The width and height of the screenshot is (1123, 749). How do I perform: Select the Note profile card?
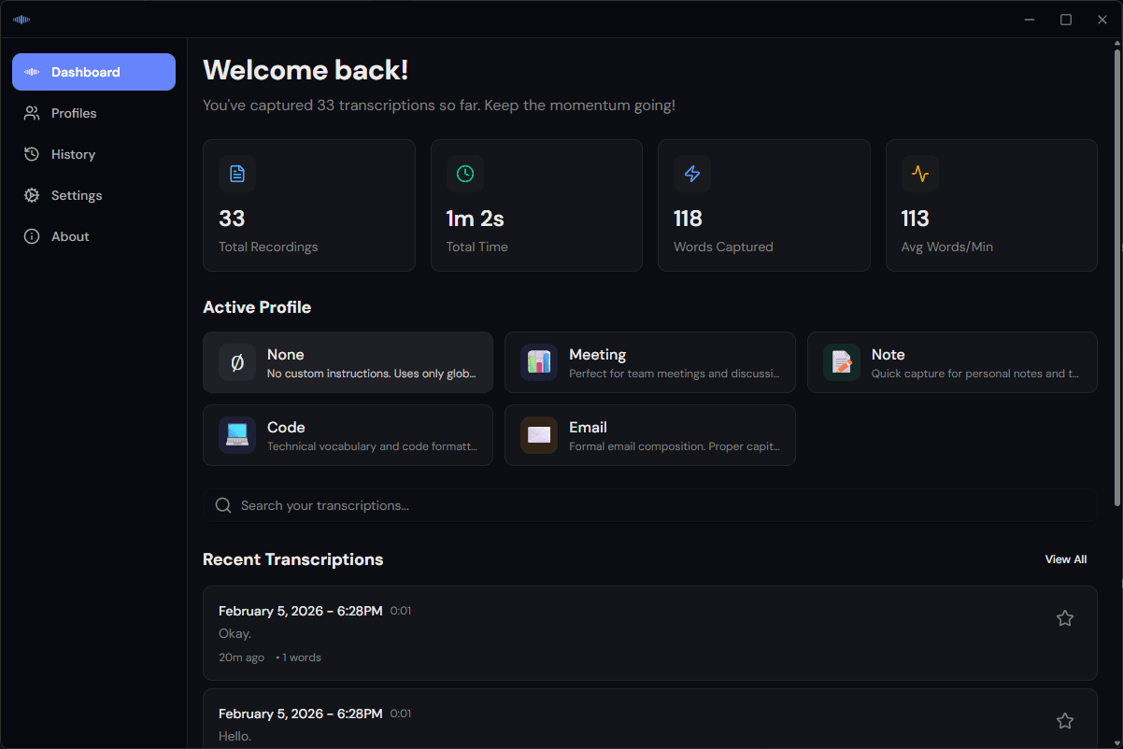pos(952,362)
